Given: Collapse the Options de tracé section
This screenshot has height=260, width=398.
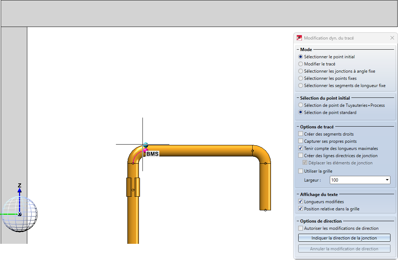Looking at the screenshot, I should tap(298, 127).
